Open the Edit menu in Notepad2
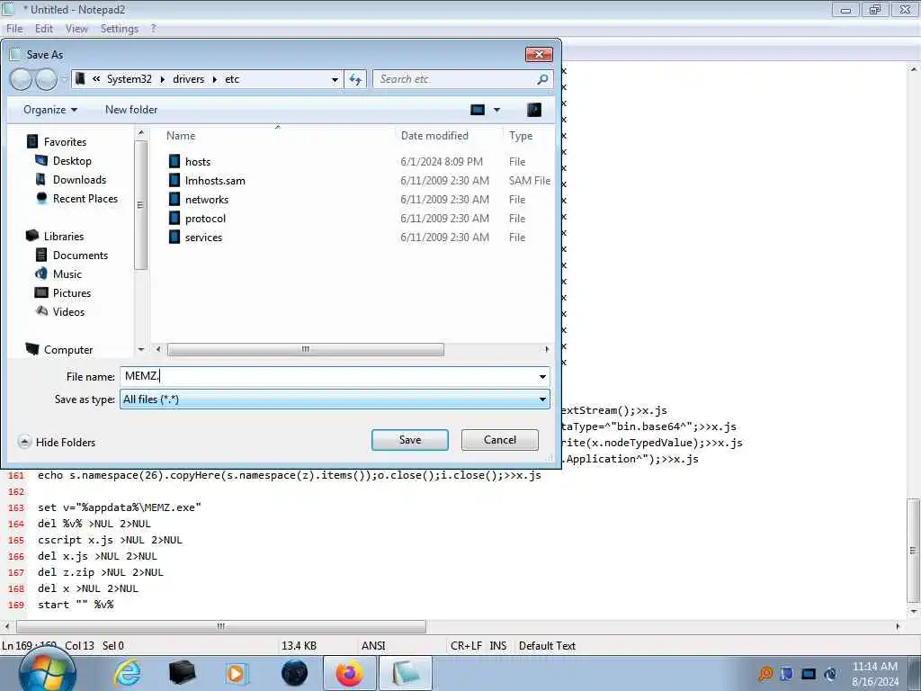Viewport: 921px width, 691px height. tap(44, 28)
